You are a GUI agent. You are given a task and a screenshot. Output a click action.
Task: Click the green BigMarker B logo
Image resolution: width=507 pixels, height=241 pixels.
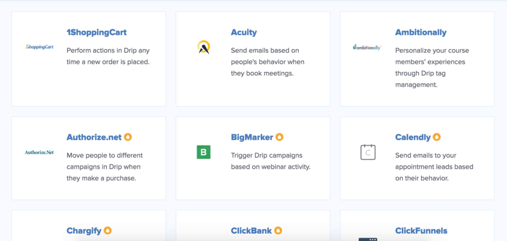click(203, 152)
